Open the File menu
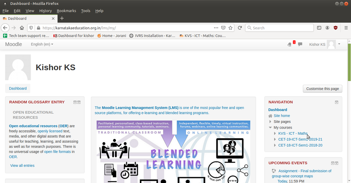Image resolution: width=351 pixels, height=183 pixels. point(5,11)
